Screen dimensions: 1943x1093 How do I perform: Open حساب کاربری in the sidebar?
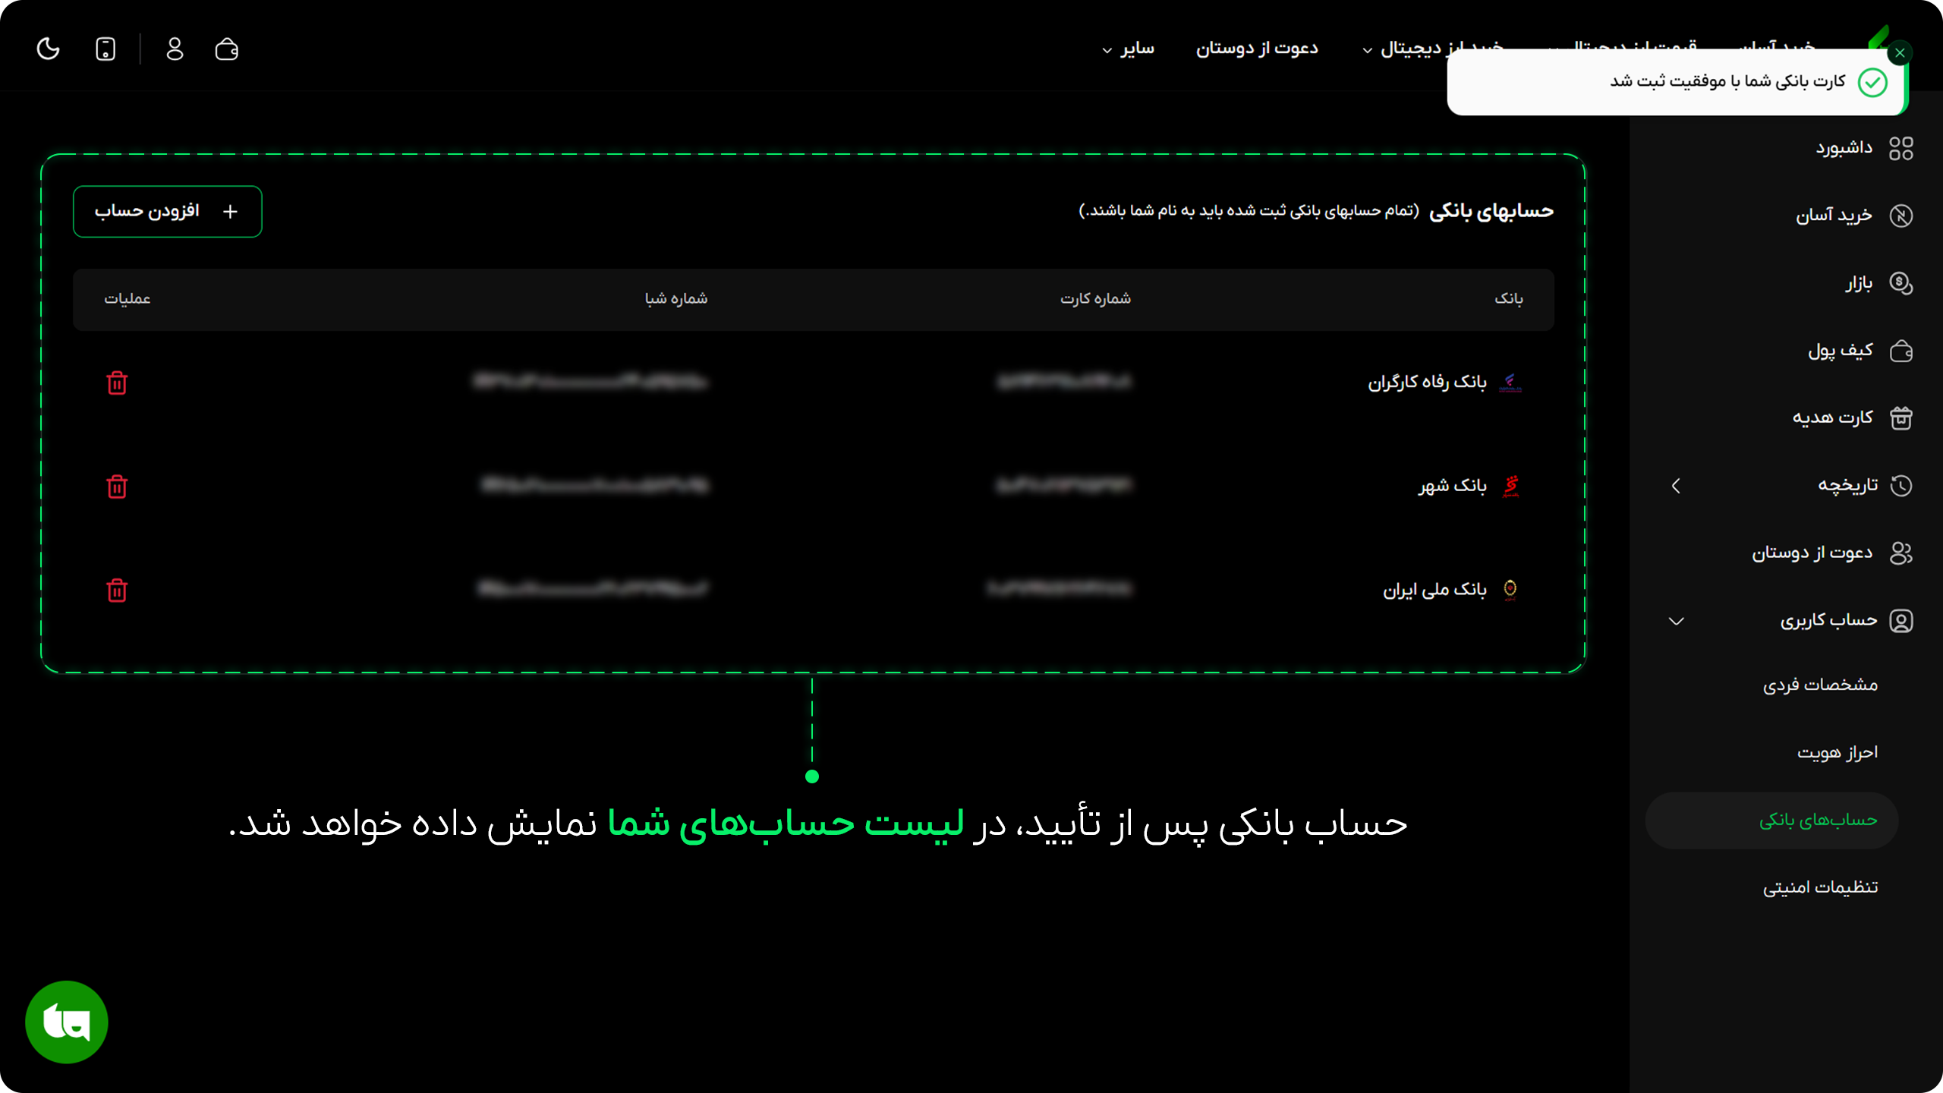[x=1828, y=620]
